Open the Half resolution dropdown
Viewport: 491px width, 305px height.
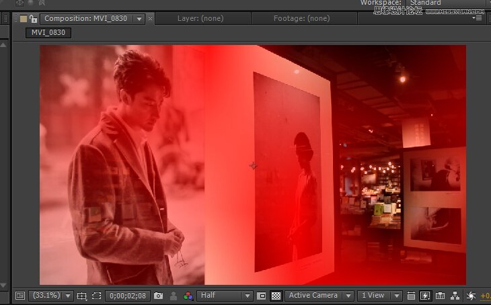point(225,296)
